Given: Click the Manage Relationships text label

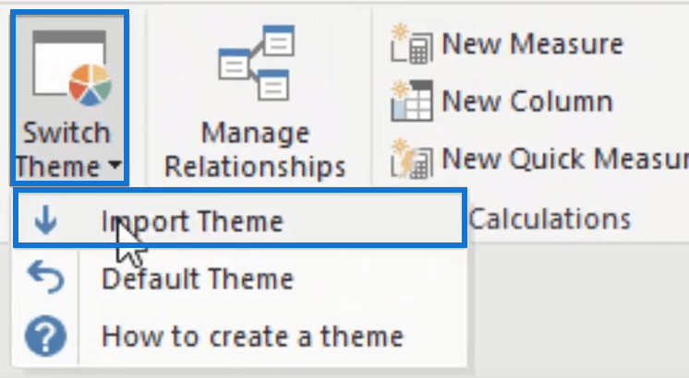Looking at the screenshot, I should (x=255, y=150).
